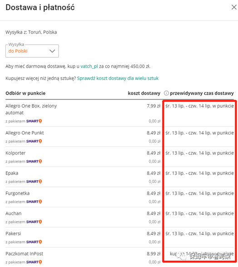
Task: Open Sprawdź koszt dostawy dla wielu sztuk
Action: pyautogui.click(x=118, y=78)
